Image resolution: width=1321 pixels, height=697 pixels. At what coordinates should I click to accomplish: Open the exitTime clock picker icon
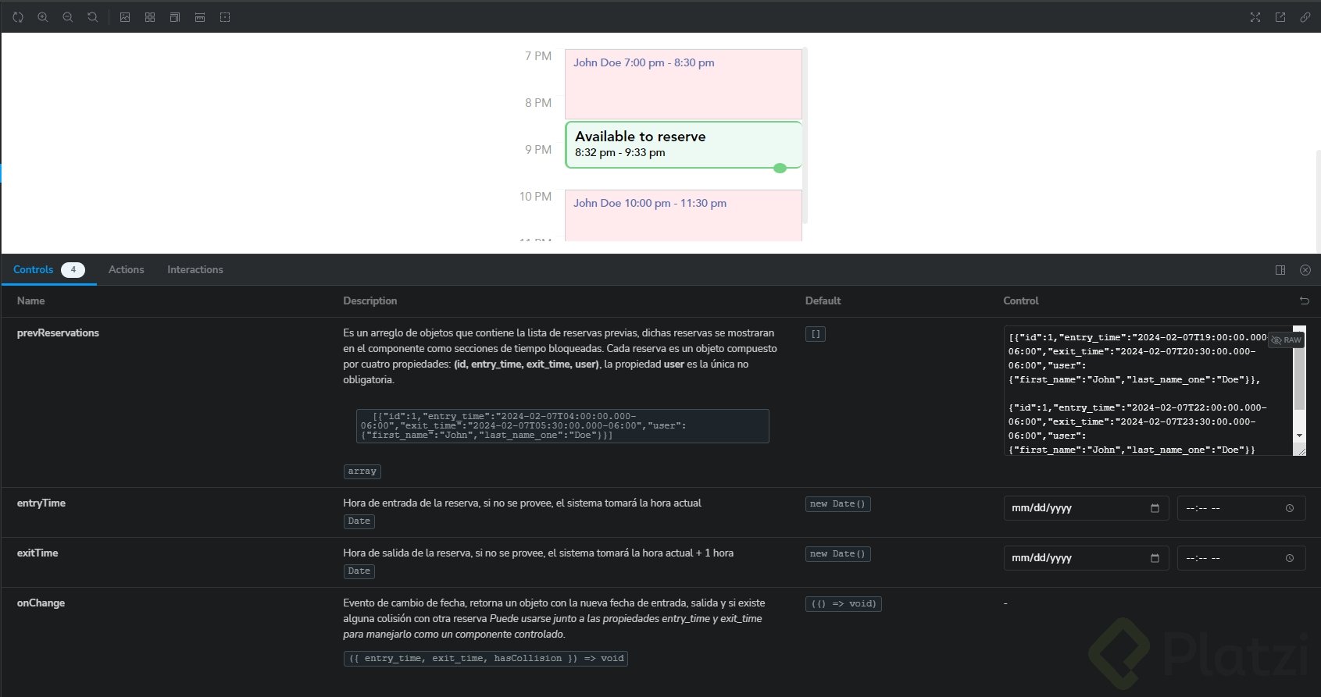click(1290, 558)
